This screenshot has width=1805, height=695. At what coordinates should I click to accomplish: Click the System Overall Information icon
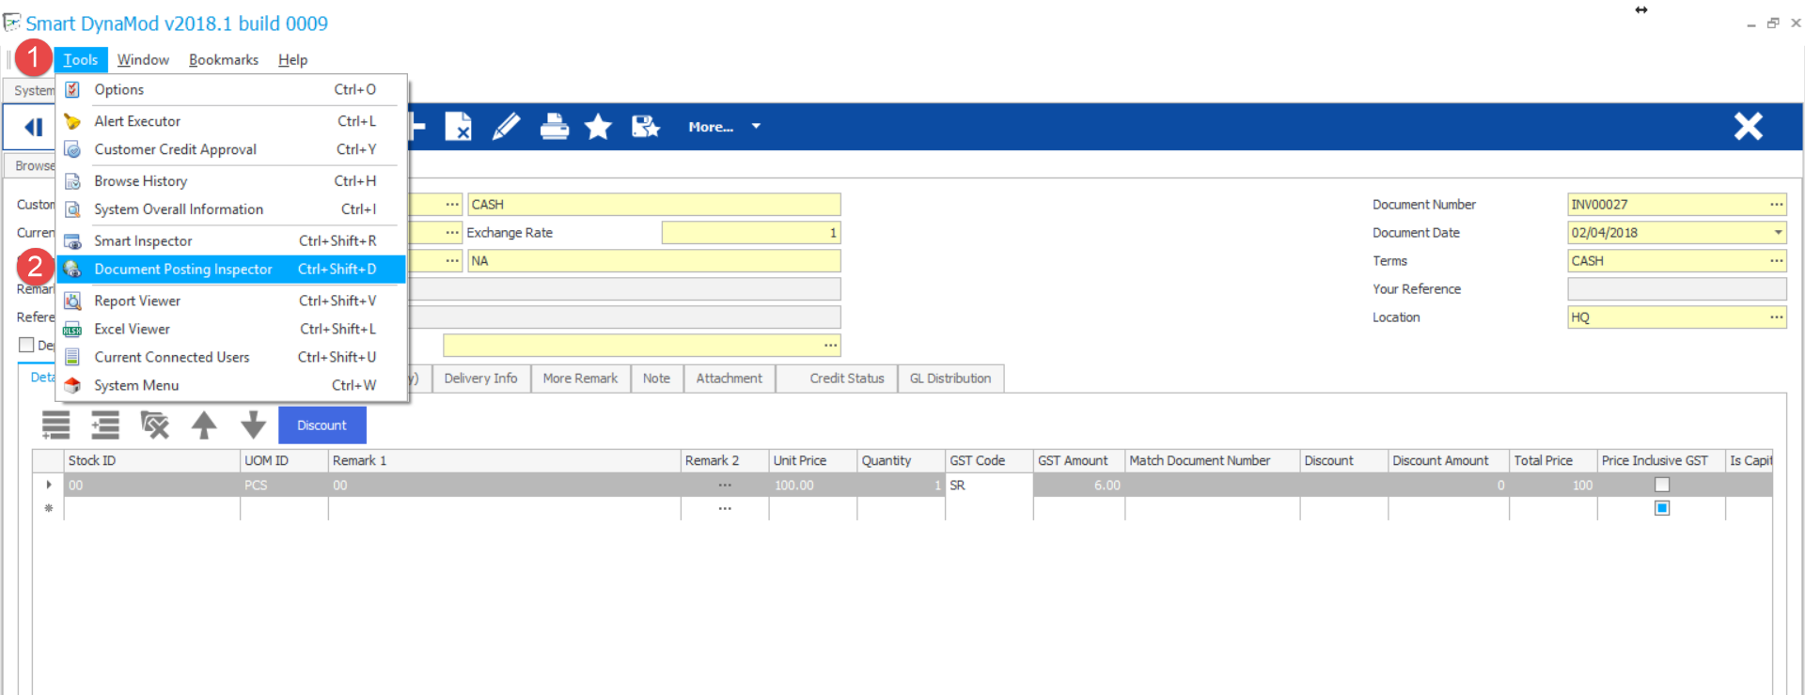(72, 209)
